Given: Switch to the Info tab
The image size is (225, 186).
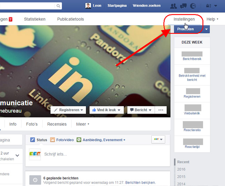Looking at the screenshot, I should [x=13, y=124].
